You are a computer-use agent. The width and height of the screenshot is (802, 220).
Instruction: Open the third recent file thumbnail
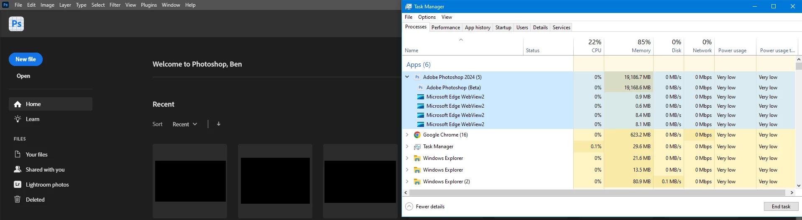point(360,181)
